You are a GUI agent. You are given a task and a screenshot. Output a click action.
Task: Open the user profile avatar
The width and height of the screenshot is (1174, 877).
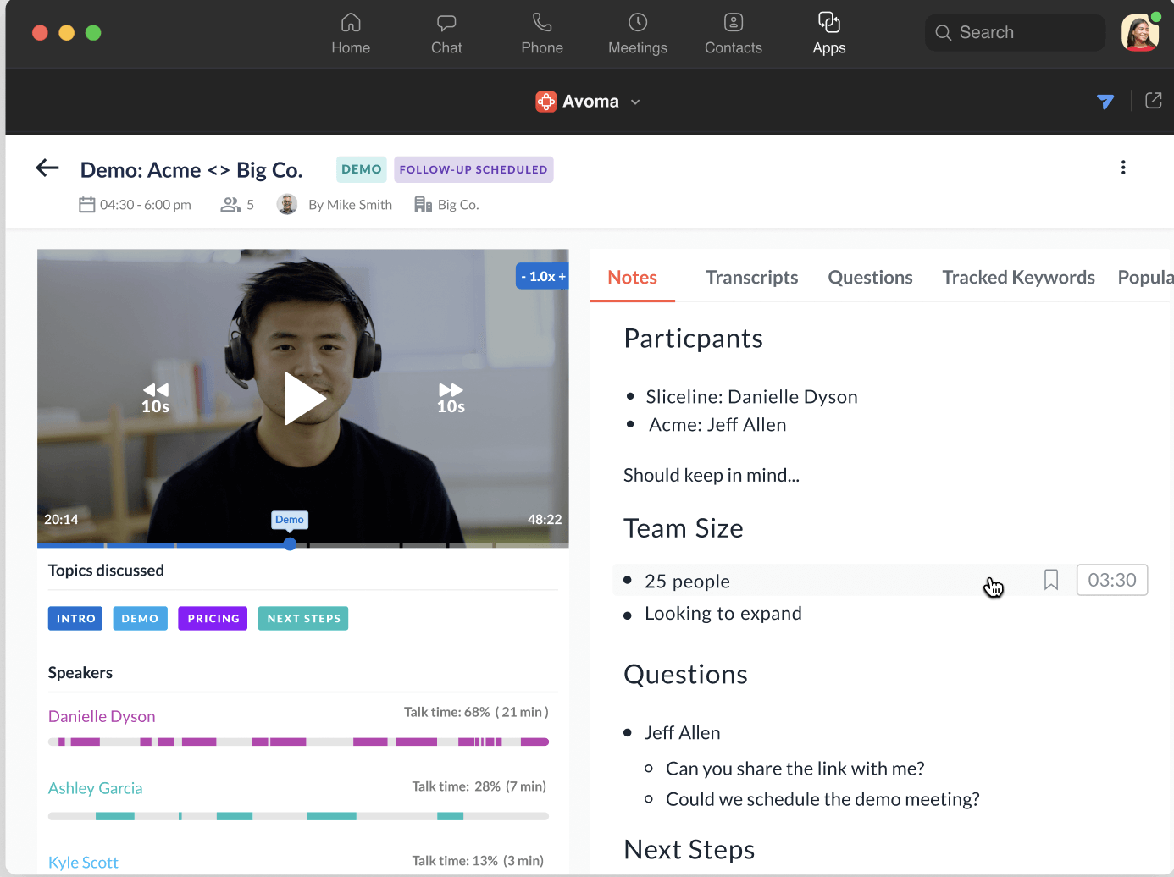coord(1140,32)
